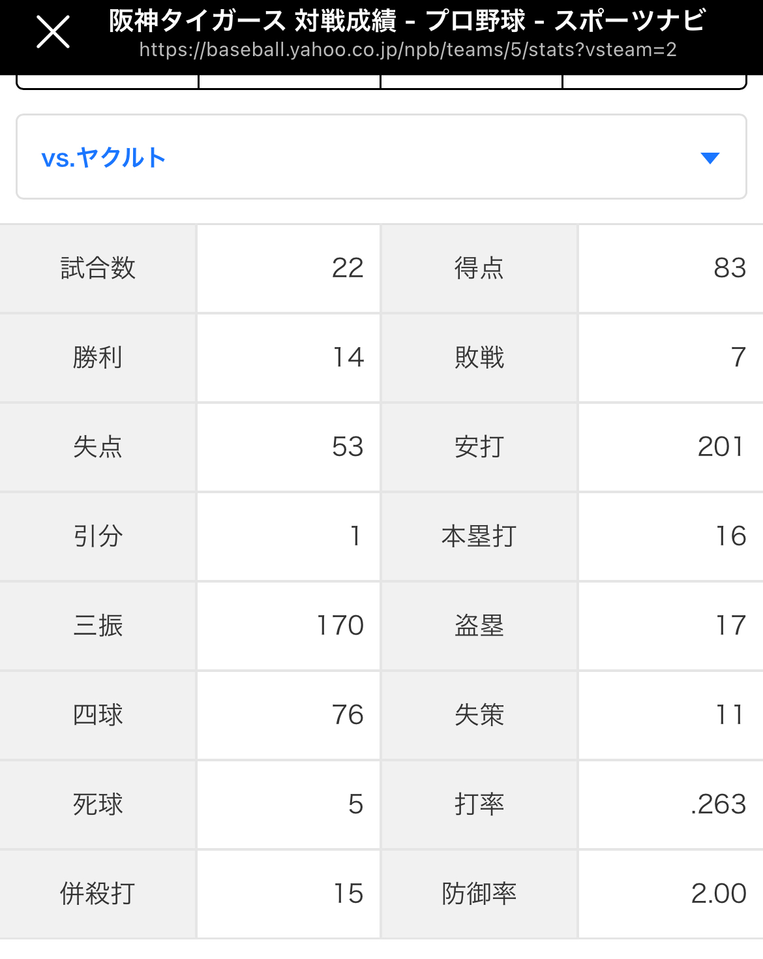763x959 pixels.
Task: Tap the baseball.yahoo.co.jp URL text
Action: coord(408,50)
